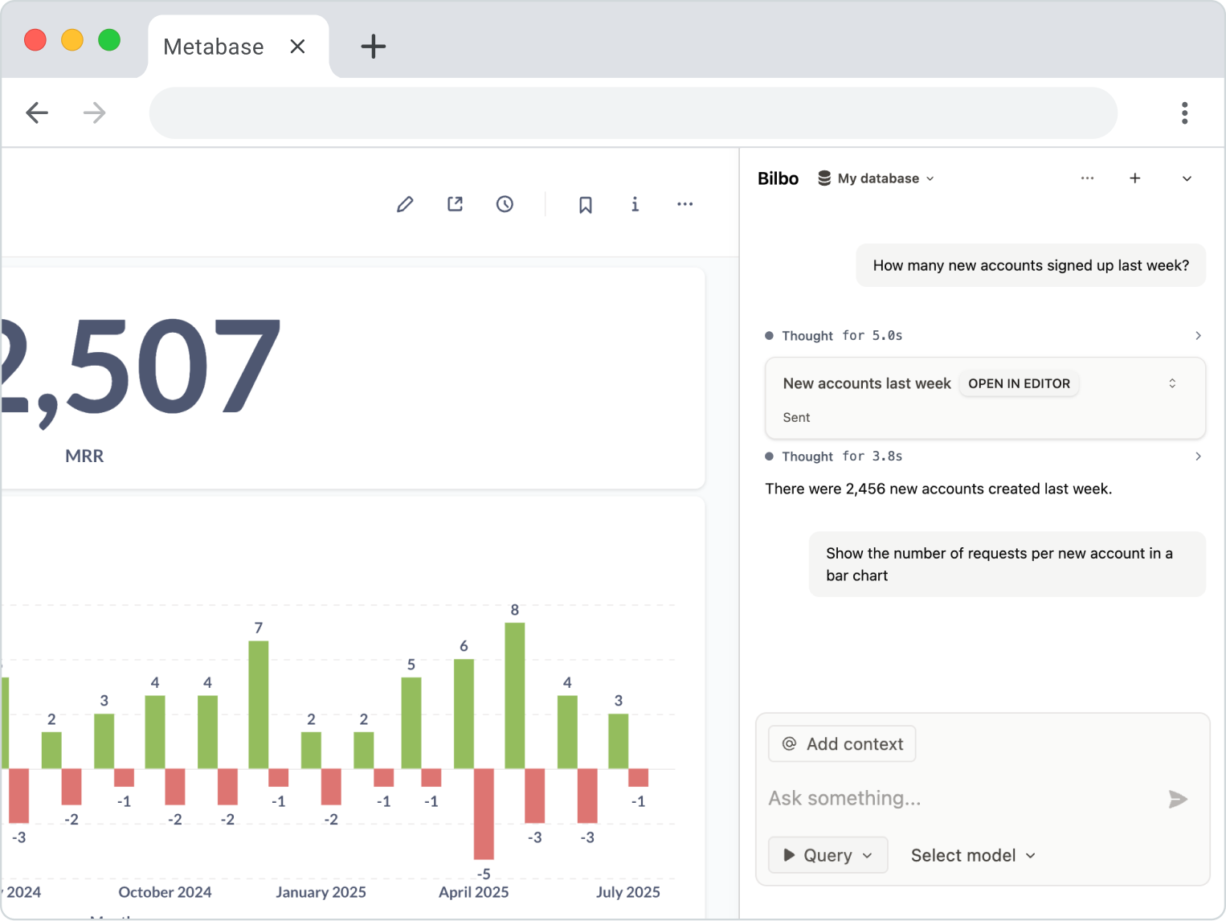
Task: Expand the 'Thought for 3.8s' section
Action: (1197, 456)
